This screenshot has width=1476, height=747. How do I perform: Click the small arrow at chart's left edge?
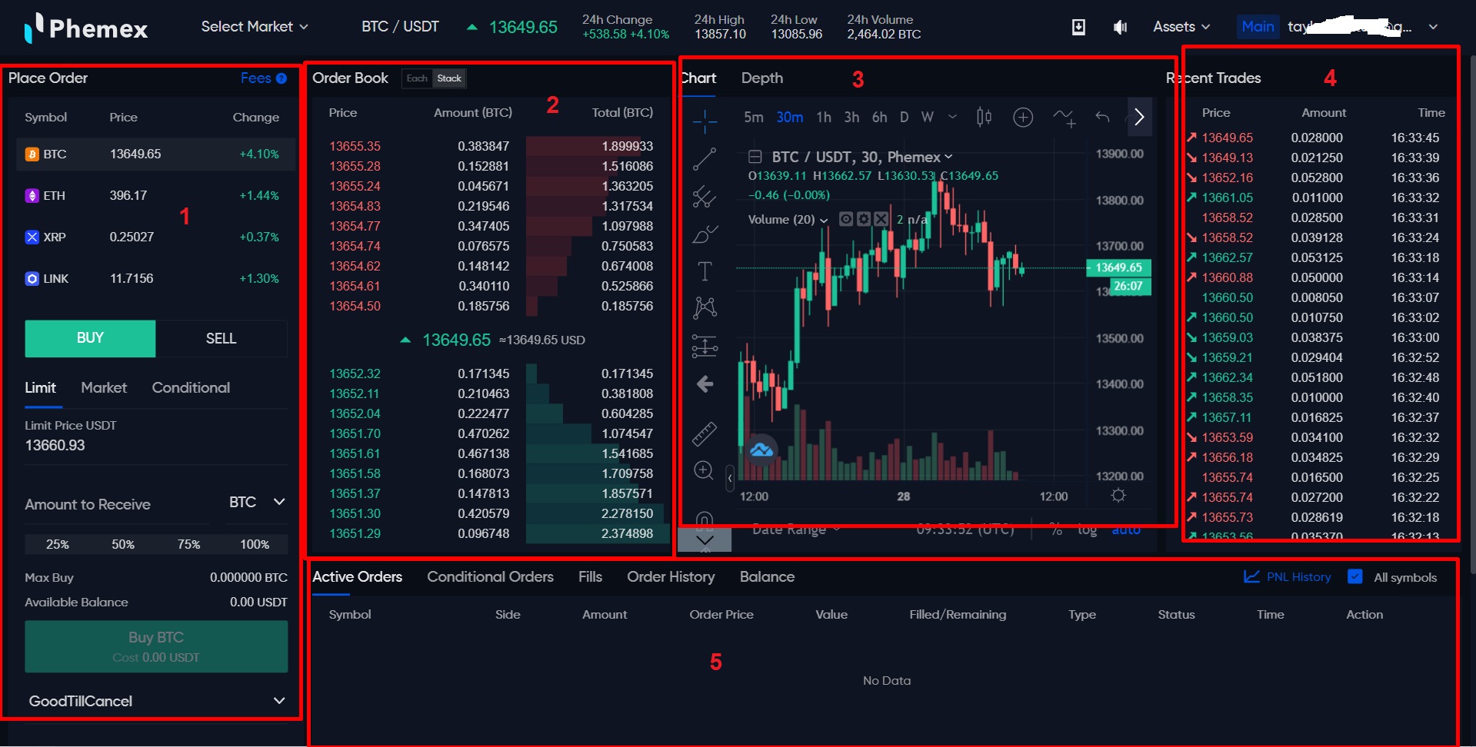coord(730,478)
